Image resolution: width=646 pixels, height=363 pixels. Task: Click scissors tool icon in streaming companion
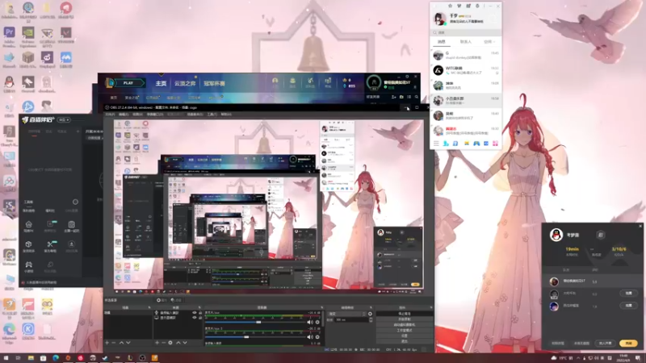(x=50, y=244)
